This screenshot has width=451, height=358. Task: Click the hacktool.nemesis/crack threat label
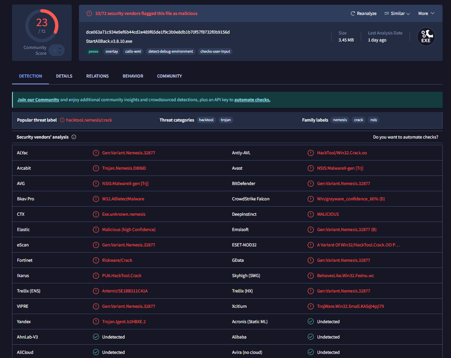click(x=89, y=120)
